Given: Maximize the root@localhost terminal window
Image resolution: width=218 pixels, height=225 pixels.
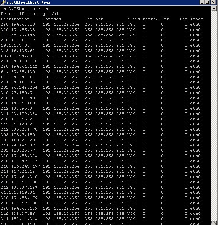Looking at the screenshot, I should point(207,2).
